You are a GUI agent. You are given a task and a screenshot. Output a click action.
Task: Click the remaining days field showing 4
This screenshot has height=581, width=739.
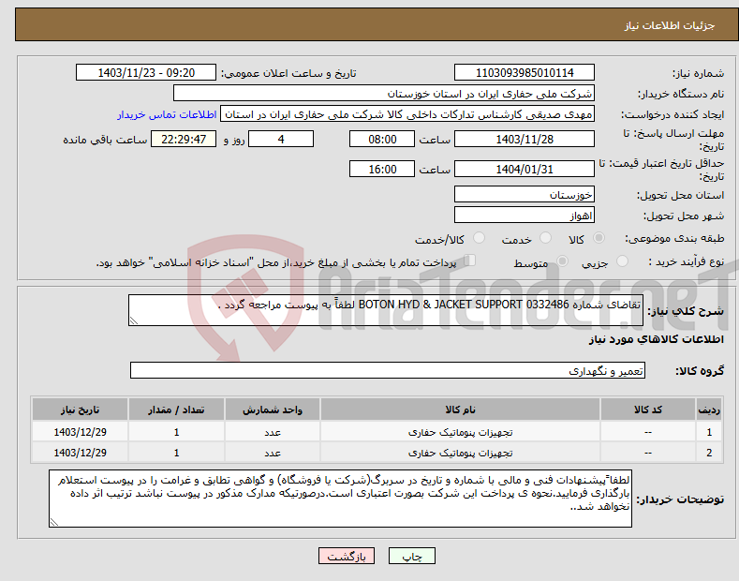[281, 139]
